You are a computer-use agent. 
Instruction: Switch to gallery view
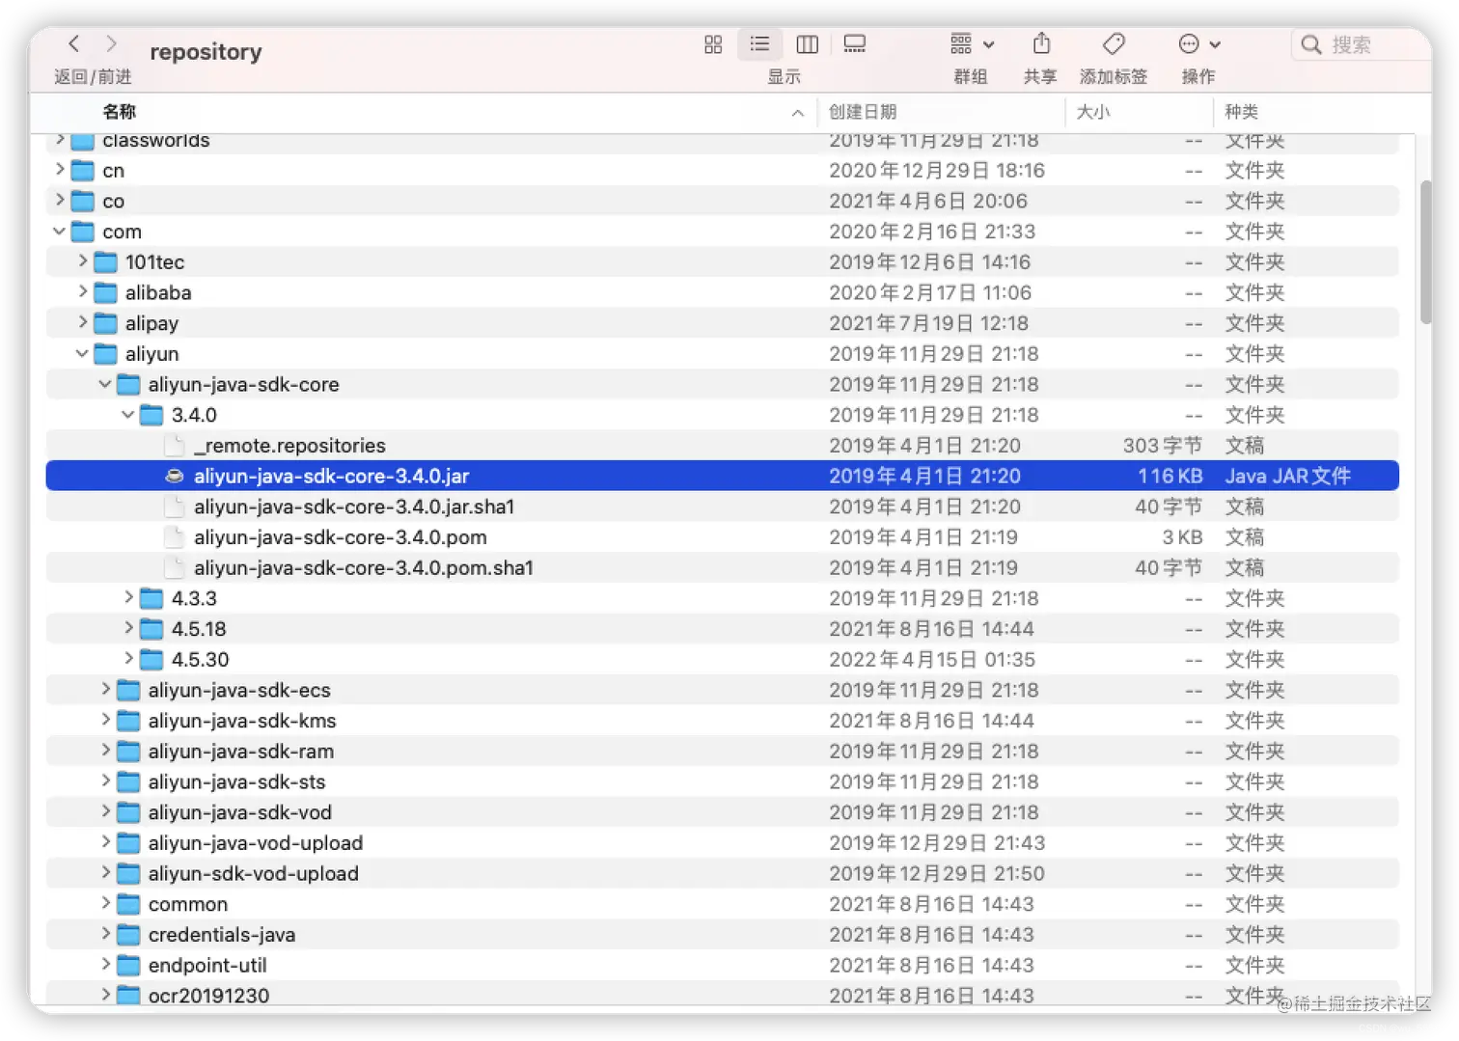(x=854, y=44)
